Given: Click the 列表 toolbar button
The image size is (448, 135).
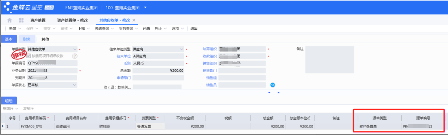Looking at the screenshot, I should coord(146,29).
